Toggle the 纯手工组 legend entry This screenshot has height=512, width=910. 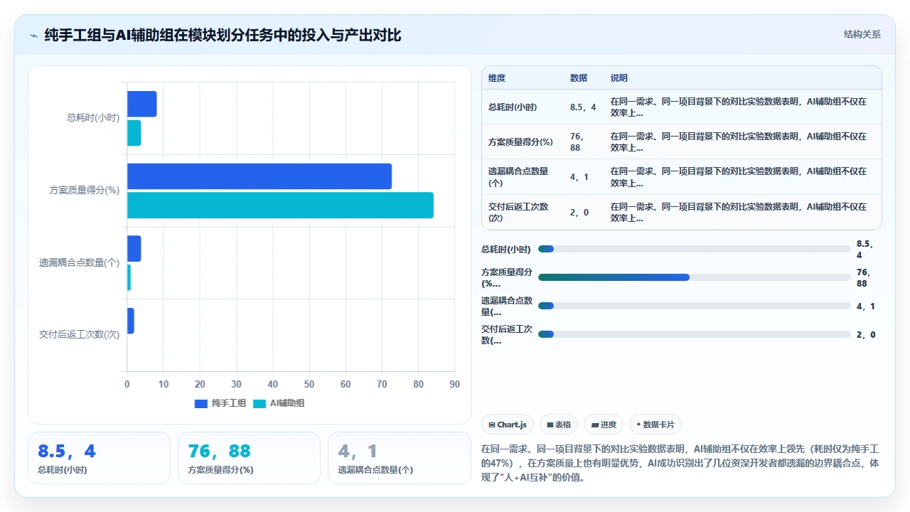point(220,403)
